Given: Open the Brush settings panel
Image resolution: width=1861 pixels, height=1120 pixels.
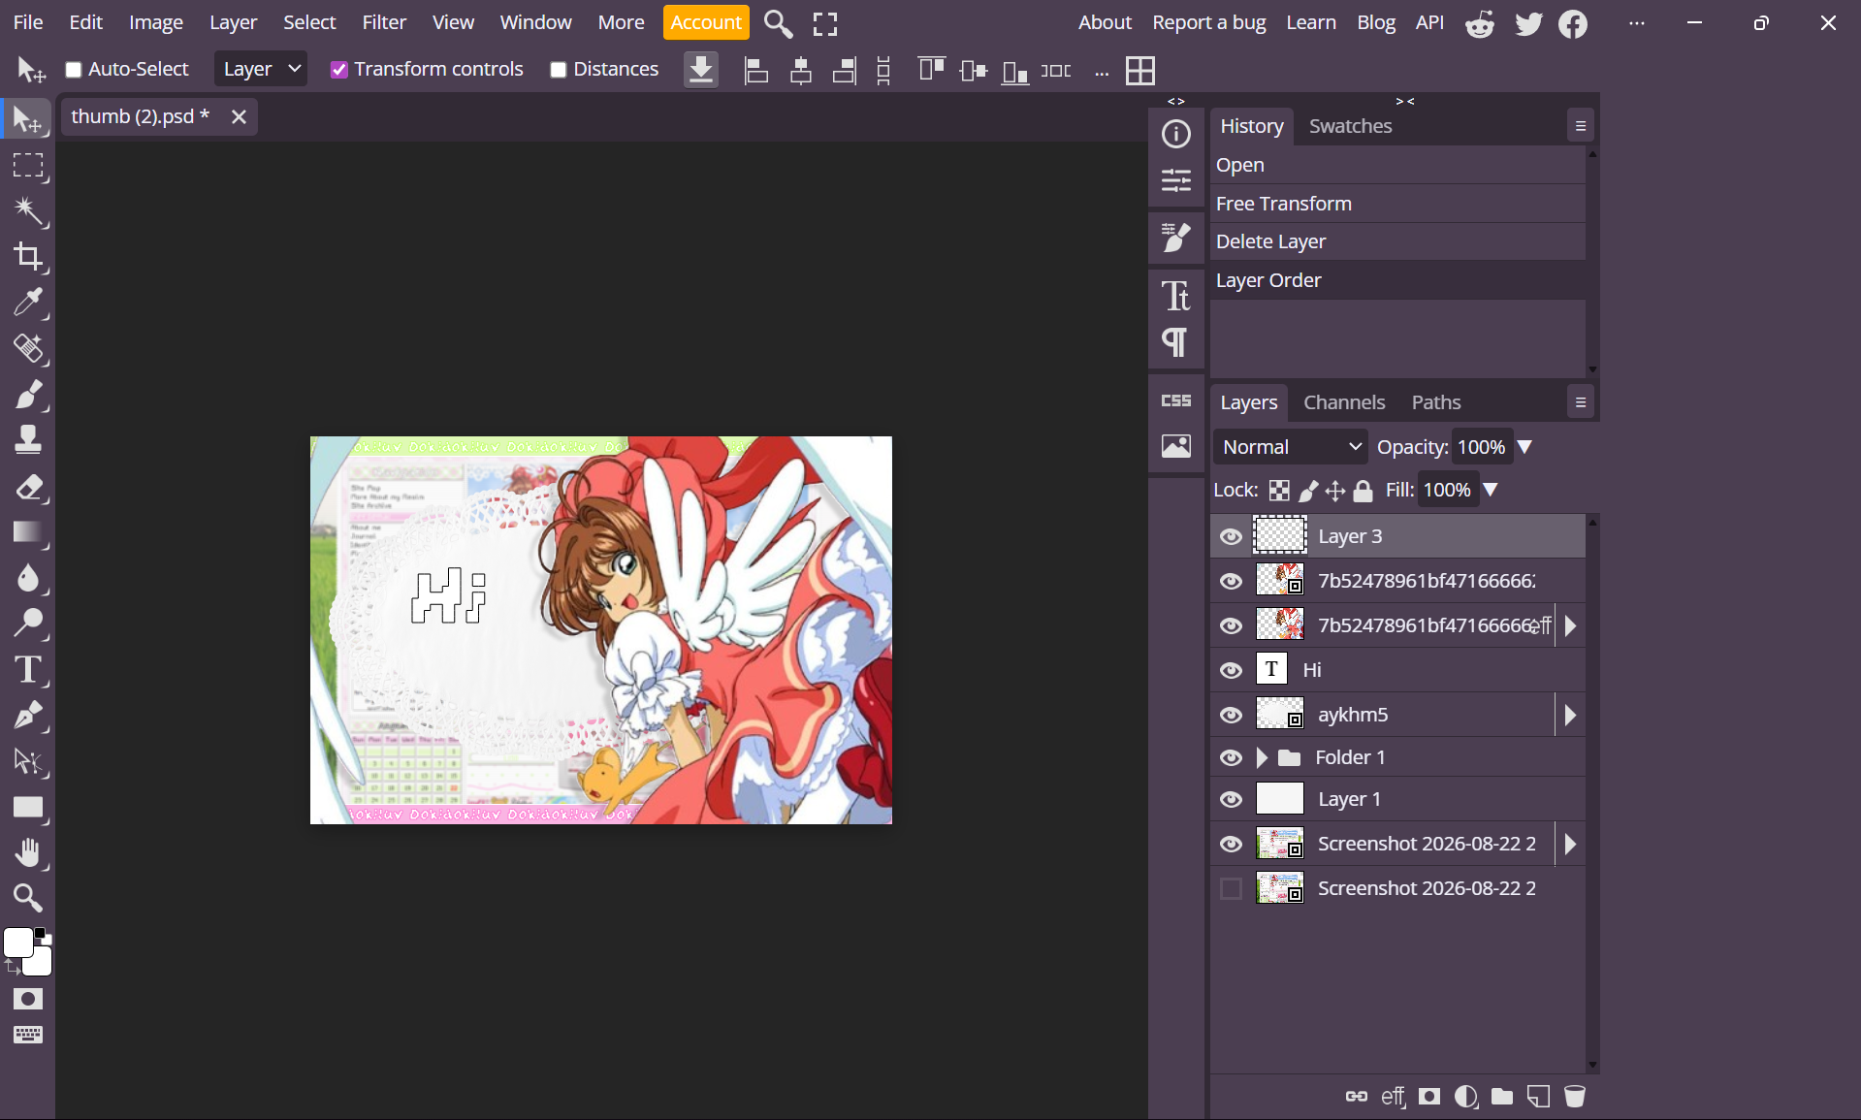Looking at the screenshot, I should (1176, 237).
